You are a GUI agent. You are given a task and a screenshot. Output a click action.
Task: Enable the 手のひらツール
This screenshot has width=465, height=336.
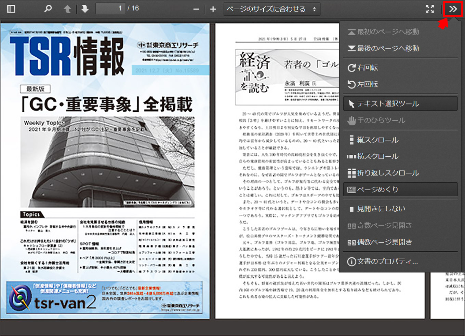click(x=400, y=120)
